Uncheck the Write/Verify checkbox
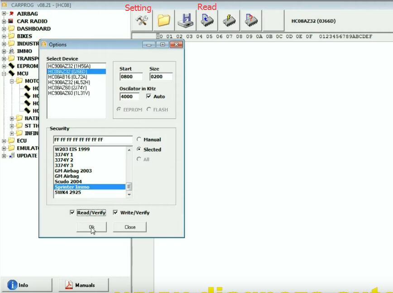Viewport: 393px width, 293px height. [x=115, y=213]
